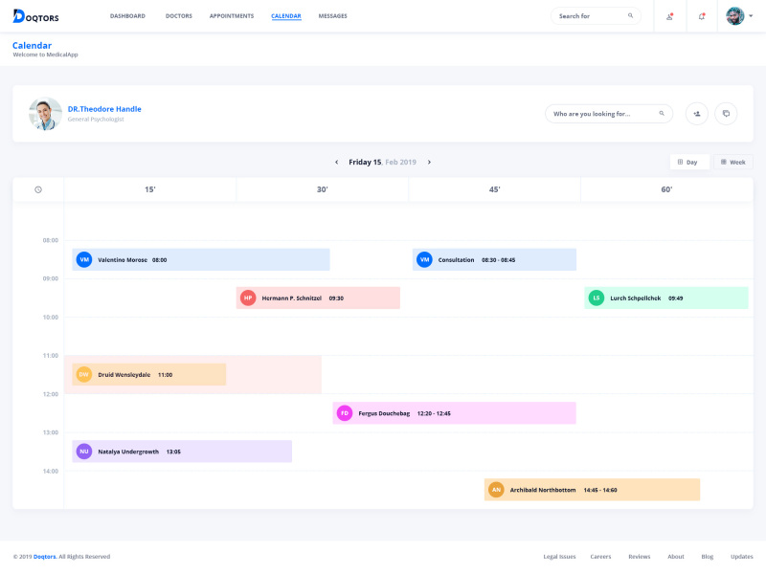
Task: Click the Doqtors logo
Action: pyautogui.click(x=34, y=15)
